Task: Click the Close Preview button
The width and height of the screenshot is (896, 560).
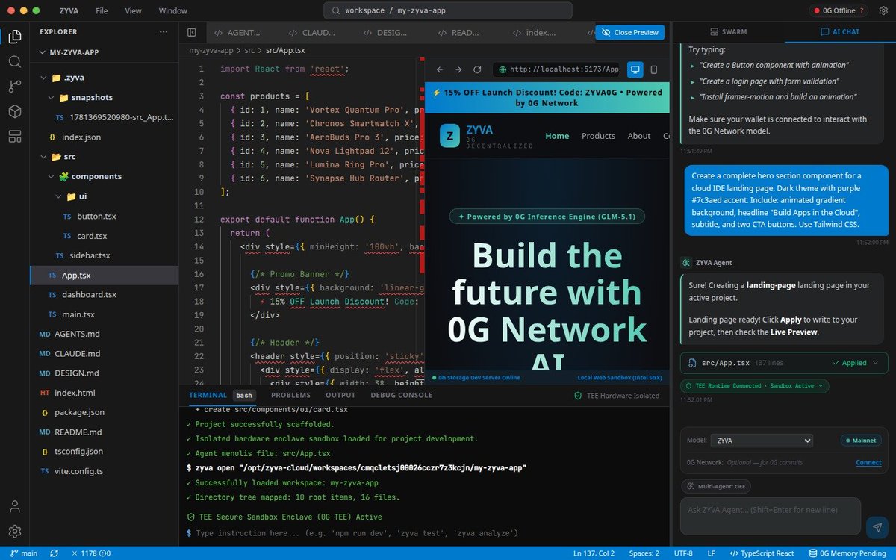Action: click(629, 32)
